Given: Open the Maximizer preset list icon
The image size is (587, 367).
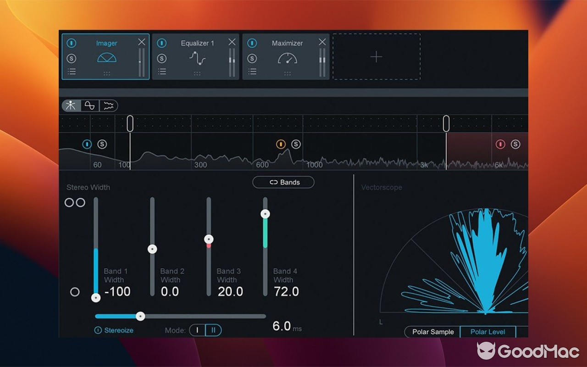Looking at the screenshot, I should (x=252, y=71).
